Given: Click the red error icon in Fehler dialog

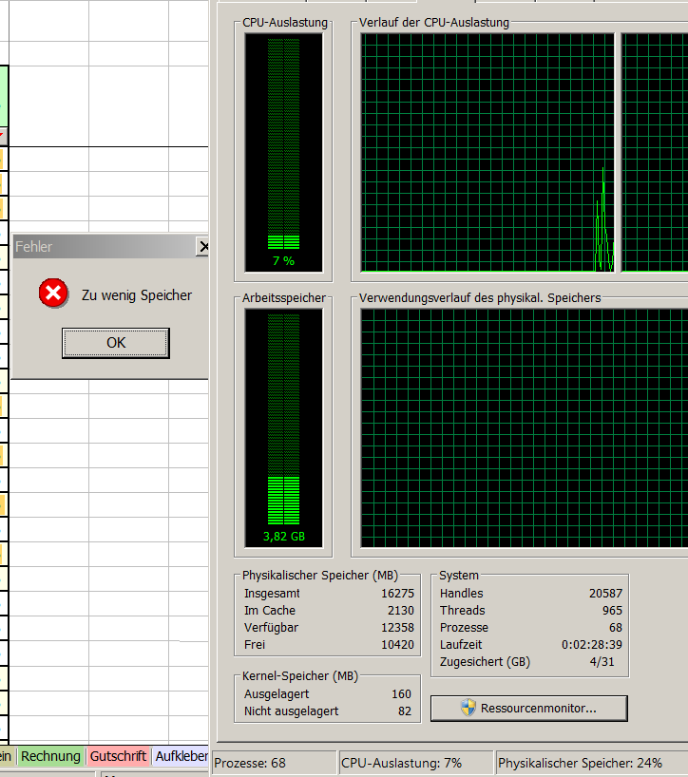Looking at the screenshot, I should point(53,293).
